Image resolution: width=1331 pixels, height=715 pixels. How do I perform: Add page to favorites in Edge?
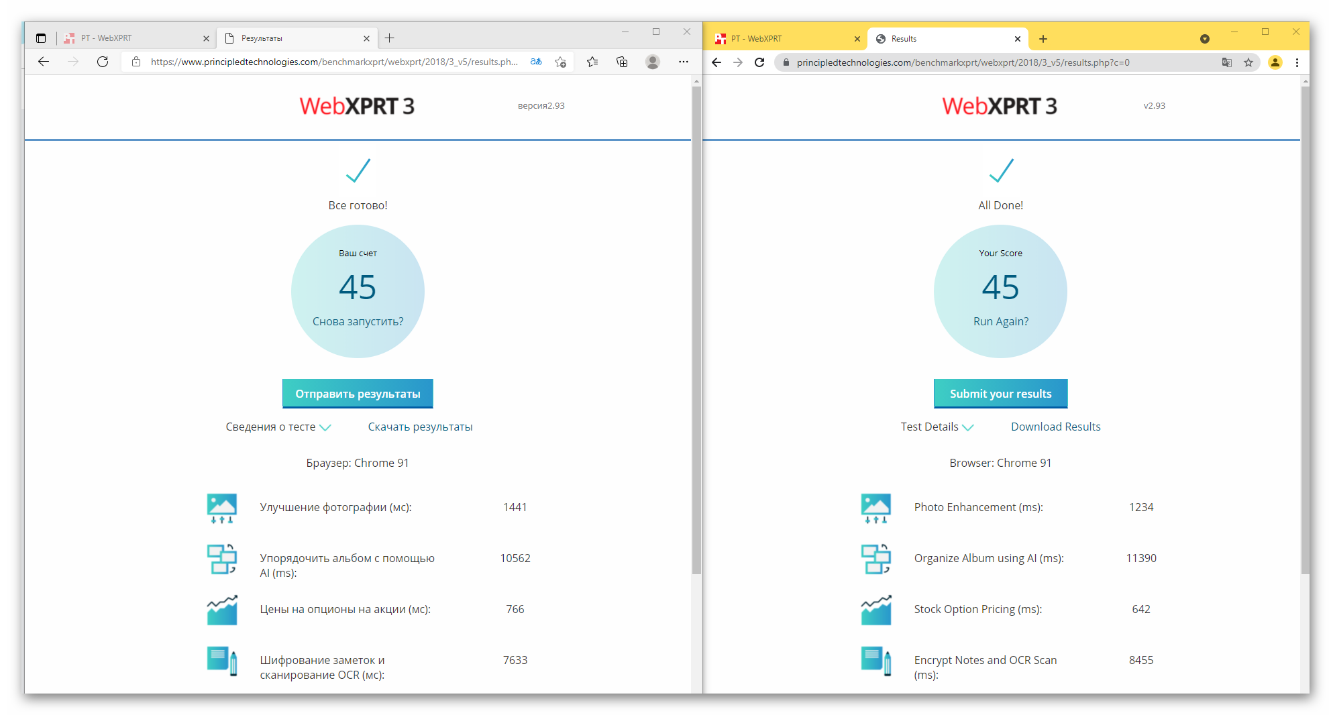tap(561, 62)
